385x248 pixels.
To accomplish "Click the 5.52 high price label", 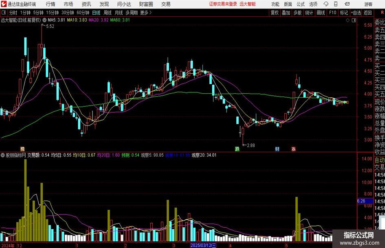I will pyautogui.click(x=50, y=26).
